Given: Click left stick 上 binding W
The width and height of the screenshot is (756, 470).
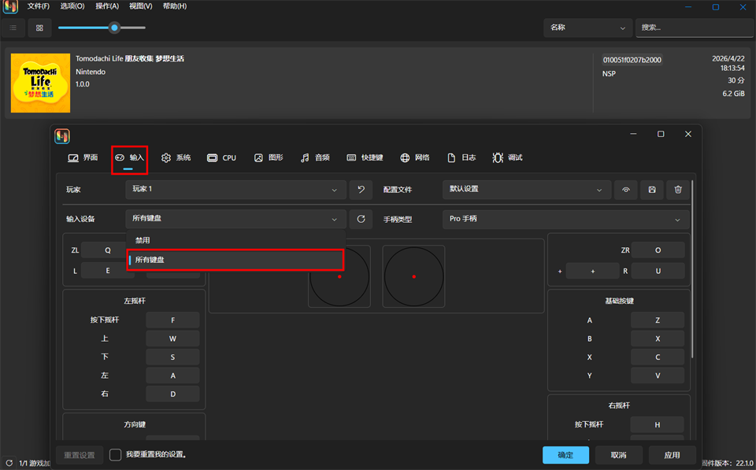Looking at the screenshot, I should point(172,339).
